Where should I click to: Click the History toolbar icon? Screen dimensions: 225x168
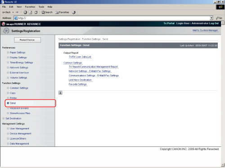coord(74,12)
